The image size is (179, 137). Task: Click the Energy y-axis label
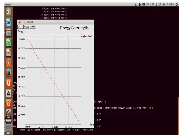(20, 31)
